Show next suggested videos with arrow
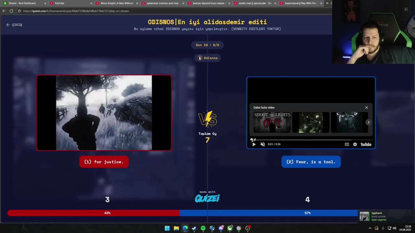 (x=368, y=122)
